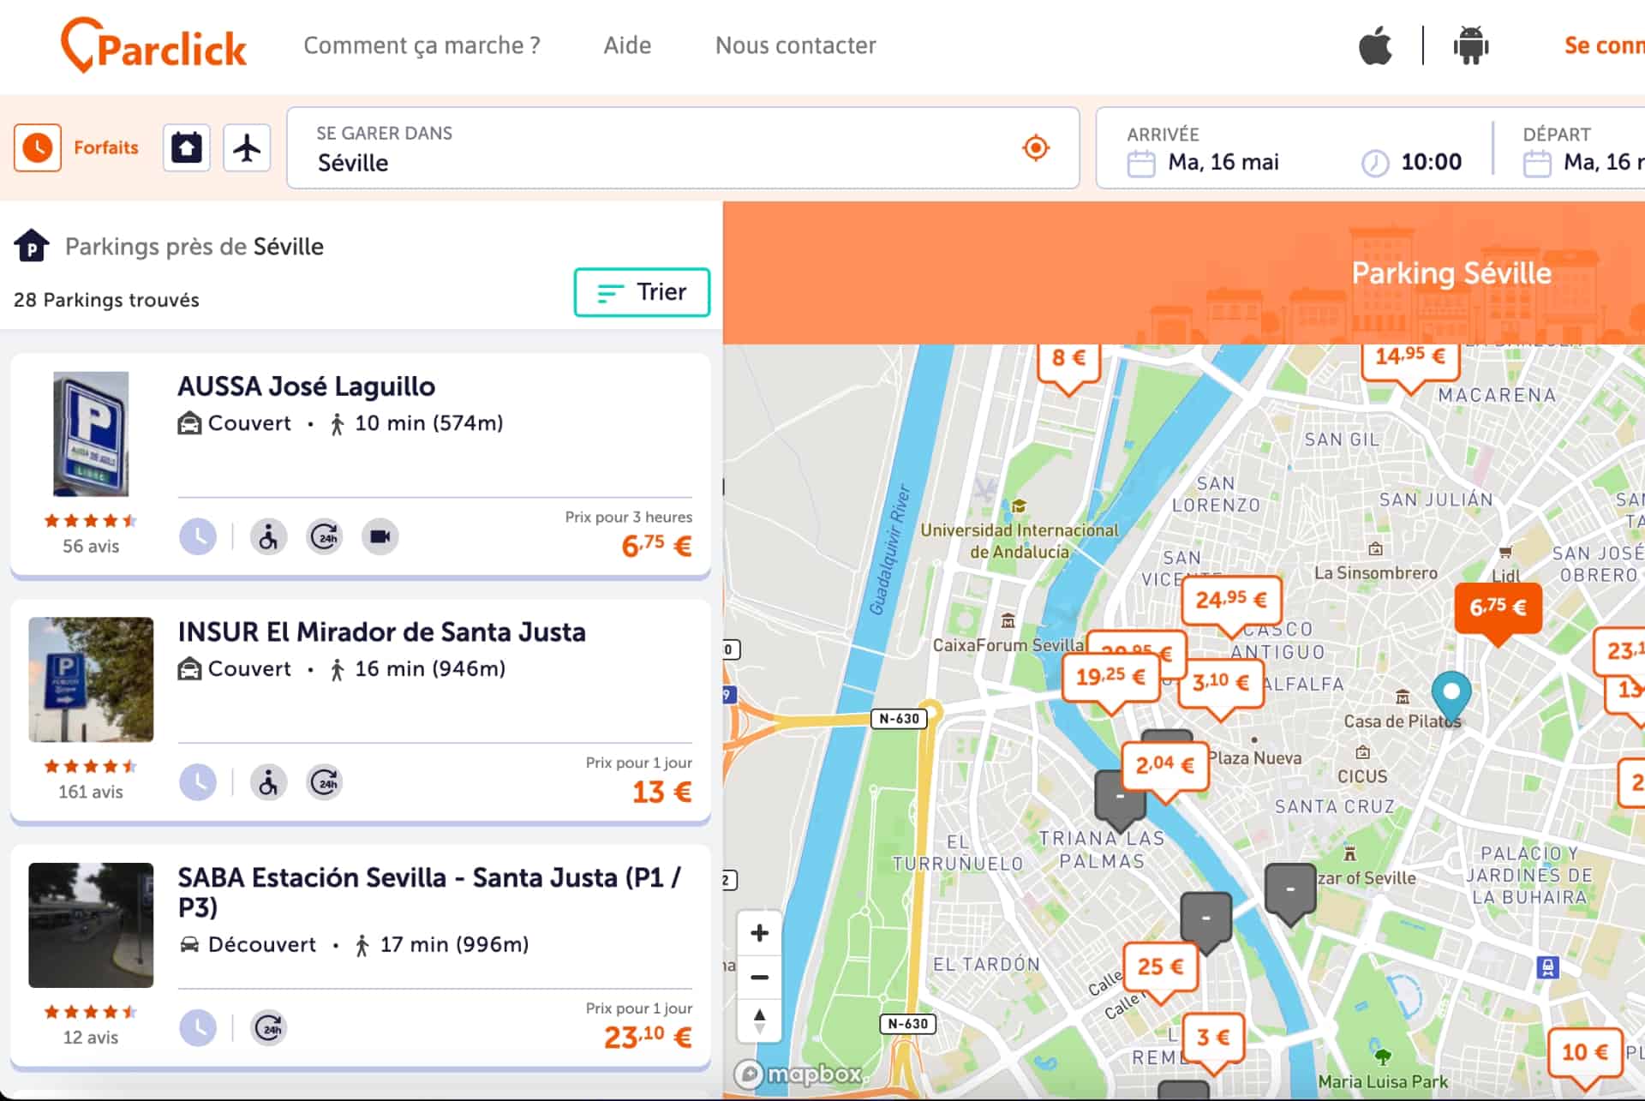Click 24h icon on AUSSA José Laguillo card
The width and height of the screenshot is (1645, 1101).
[325, 537]
